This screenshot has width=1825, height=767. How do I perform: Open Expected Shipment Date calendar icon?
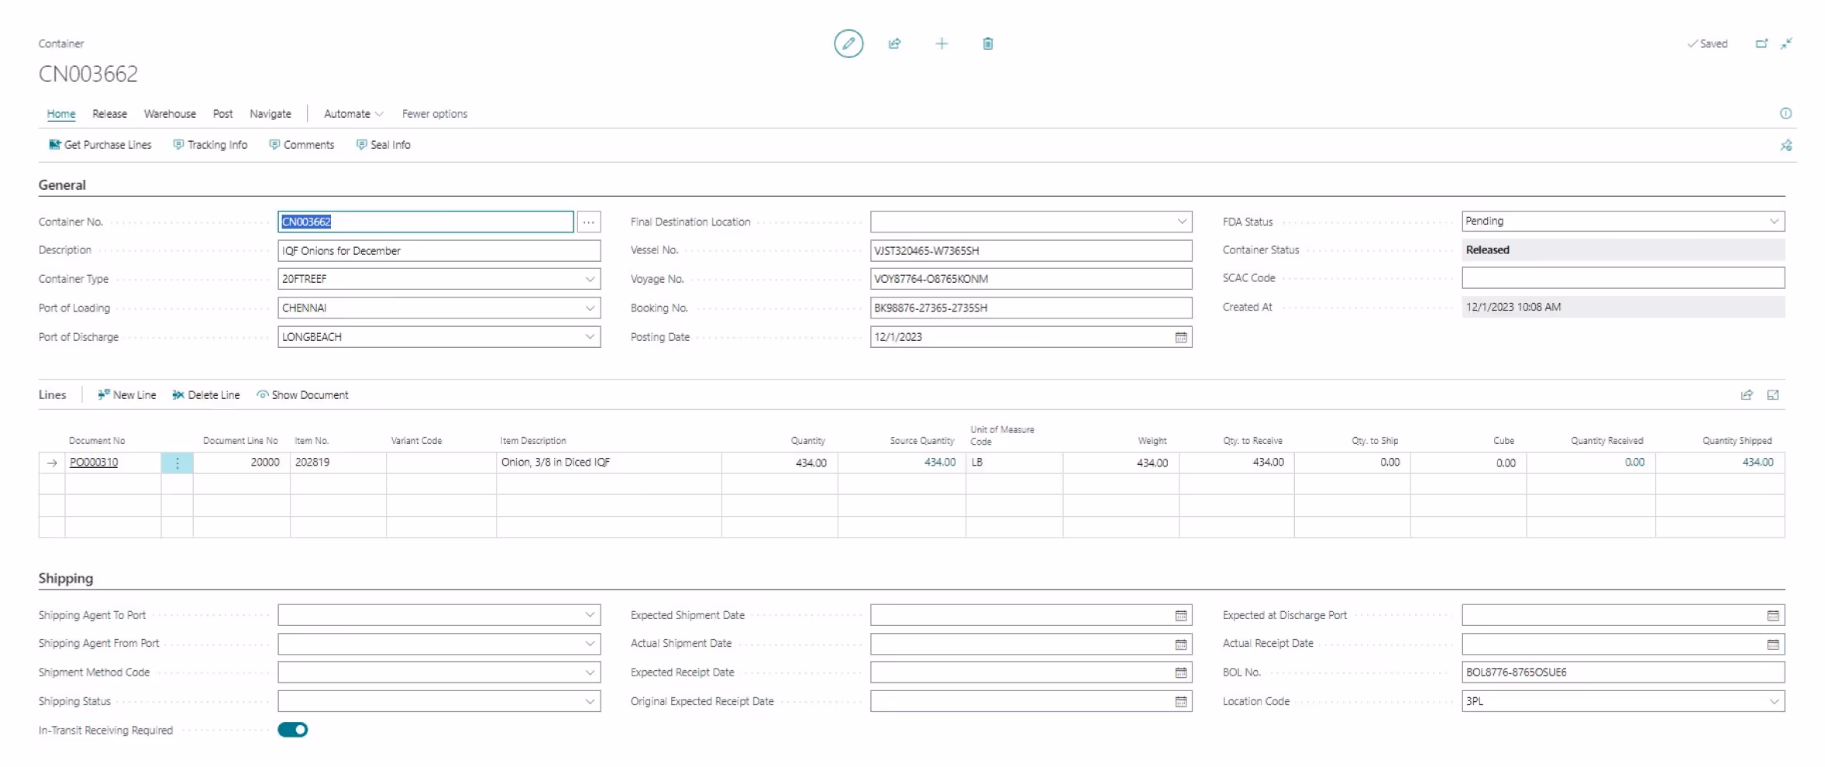coord(1180,615)
